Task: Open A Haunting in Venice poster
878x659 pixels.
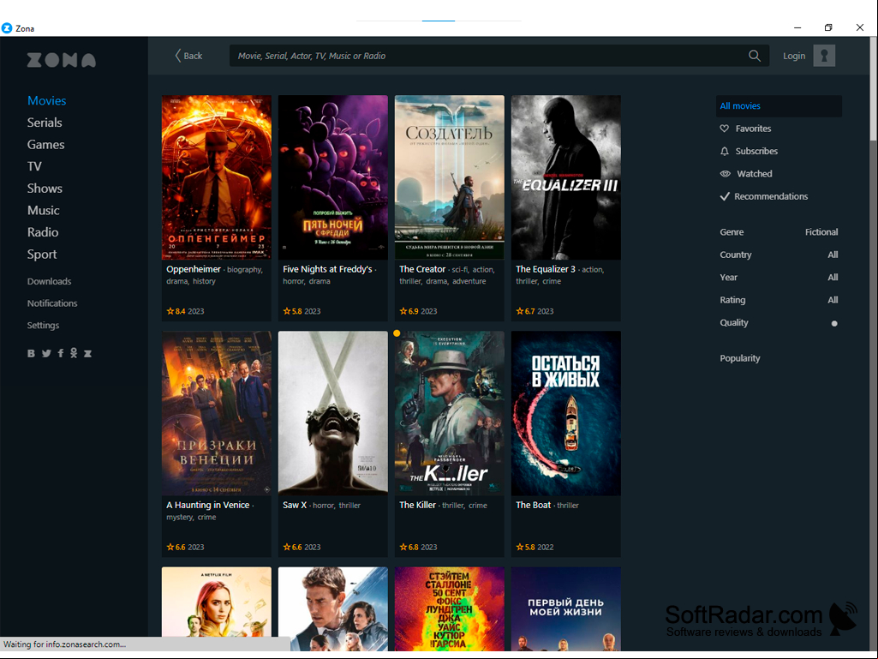Action: point(216,413)
